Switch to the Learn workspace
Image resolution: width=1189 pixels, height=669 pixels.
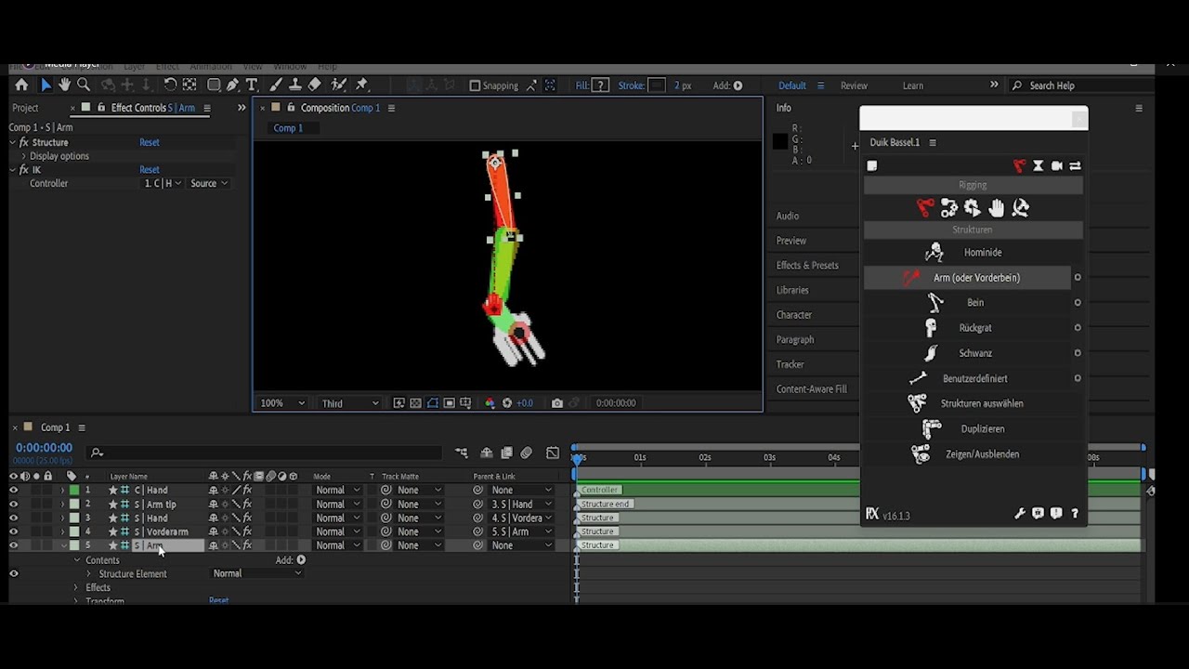point(913,85)
